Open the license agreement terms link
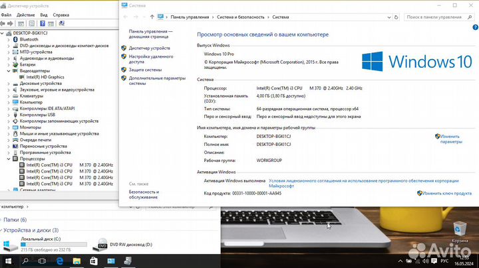This screenshot has height=268, width=479. point(363,183)
